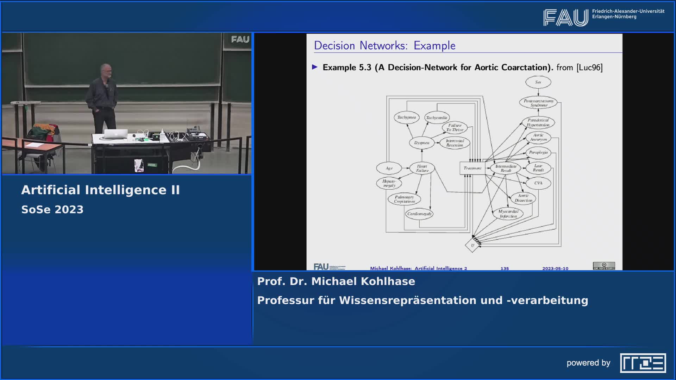Click the Age oval node
Viewport: 676px width, 380px height.
[x=389, y=168]
